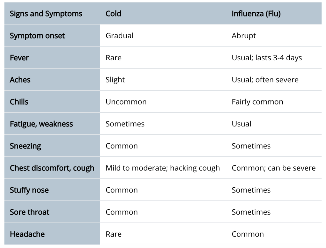This screenshot has width=326, height=248.
Task: Click the Usual; lasts 3-4 days cell
Action: pyautogui.click(x=267, y=58)
